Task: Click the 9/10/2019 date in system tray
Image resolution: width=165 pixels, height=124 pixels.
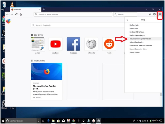Action: [156, 120]
